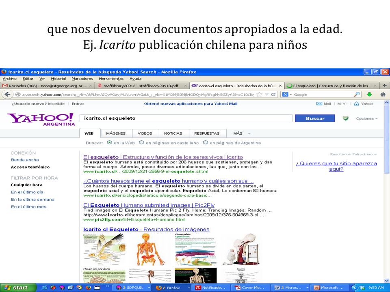Open the URL history dropdown arrow
This screenshot has height=292, width=390.
pos(266,94)
